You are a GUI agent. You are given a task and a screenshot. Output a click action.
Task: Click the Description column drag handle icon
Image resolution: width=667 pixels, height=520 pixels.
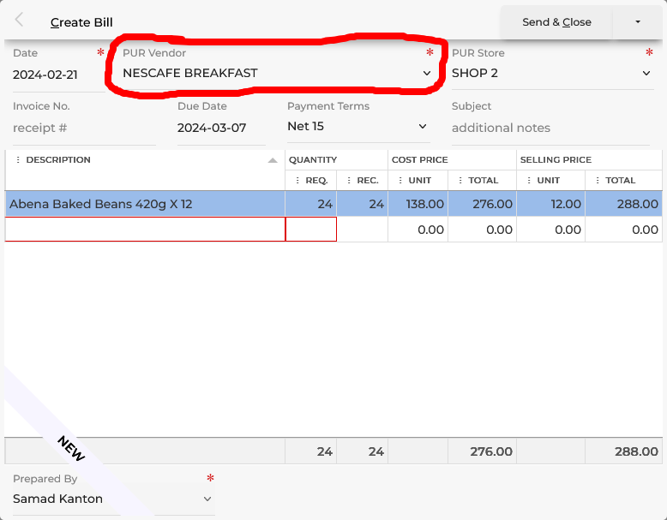[18, 160]
